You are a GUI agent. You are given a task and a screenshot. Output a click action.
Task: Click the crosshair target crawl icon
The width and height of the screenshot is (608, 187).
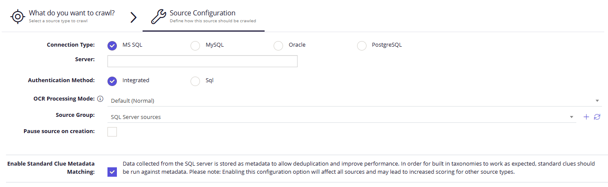(17, 16)
